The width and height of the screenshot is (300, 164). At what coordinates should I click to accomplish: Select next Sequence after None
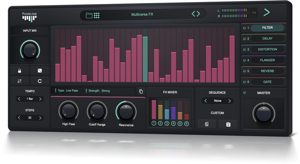[x=229, y=101]
